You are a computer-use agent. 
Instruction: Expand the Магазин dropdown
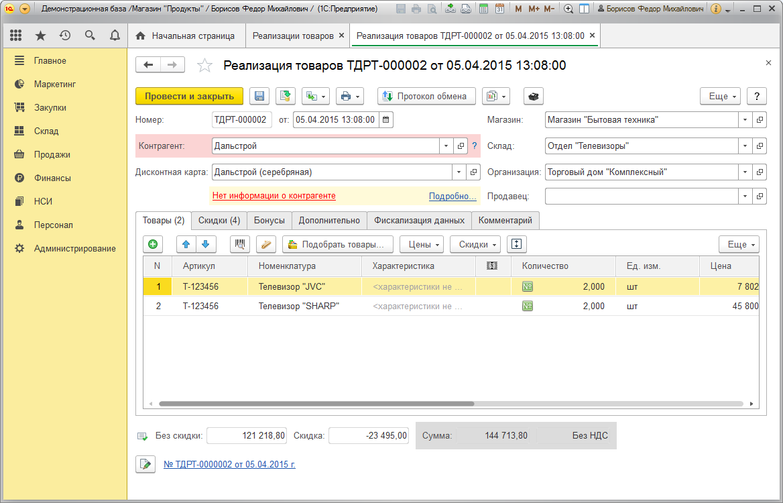(x=745, y=120)
